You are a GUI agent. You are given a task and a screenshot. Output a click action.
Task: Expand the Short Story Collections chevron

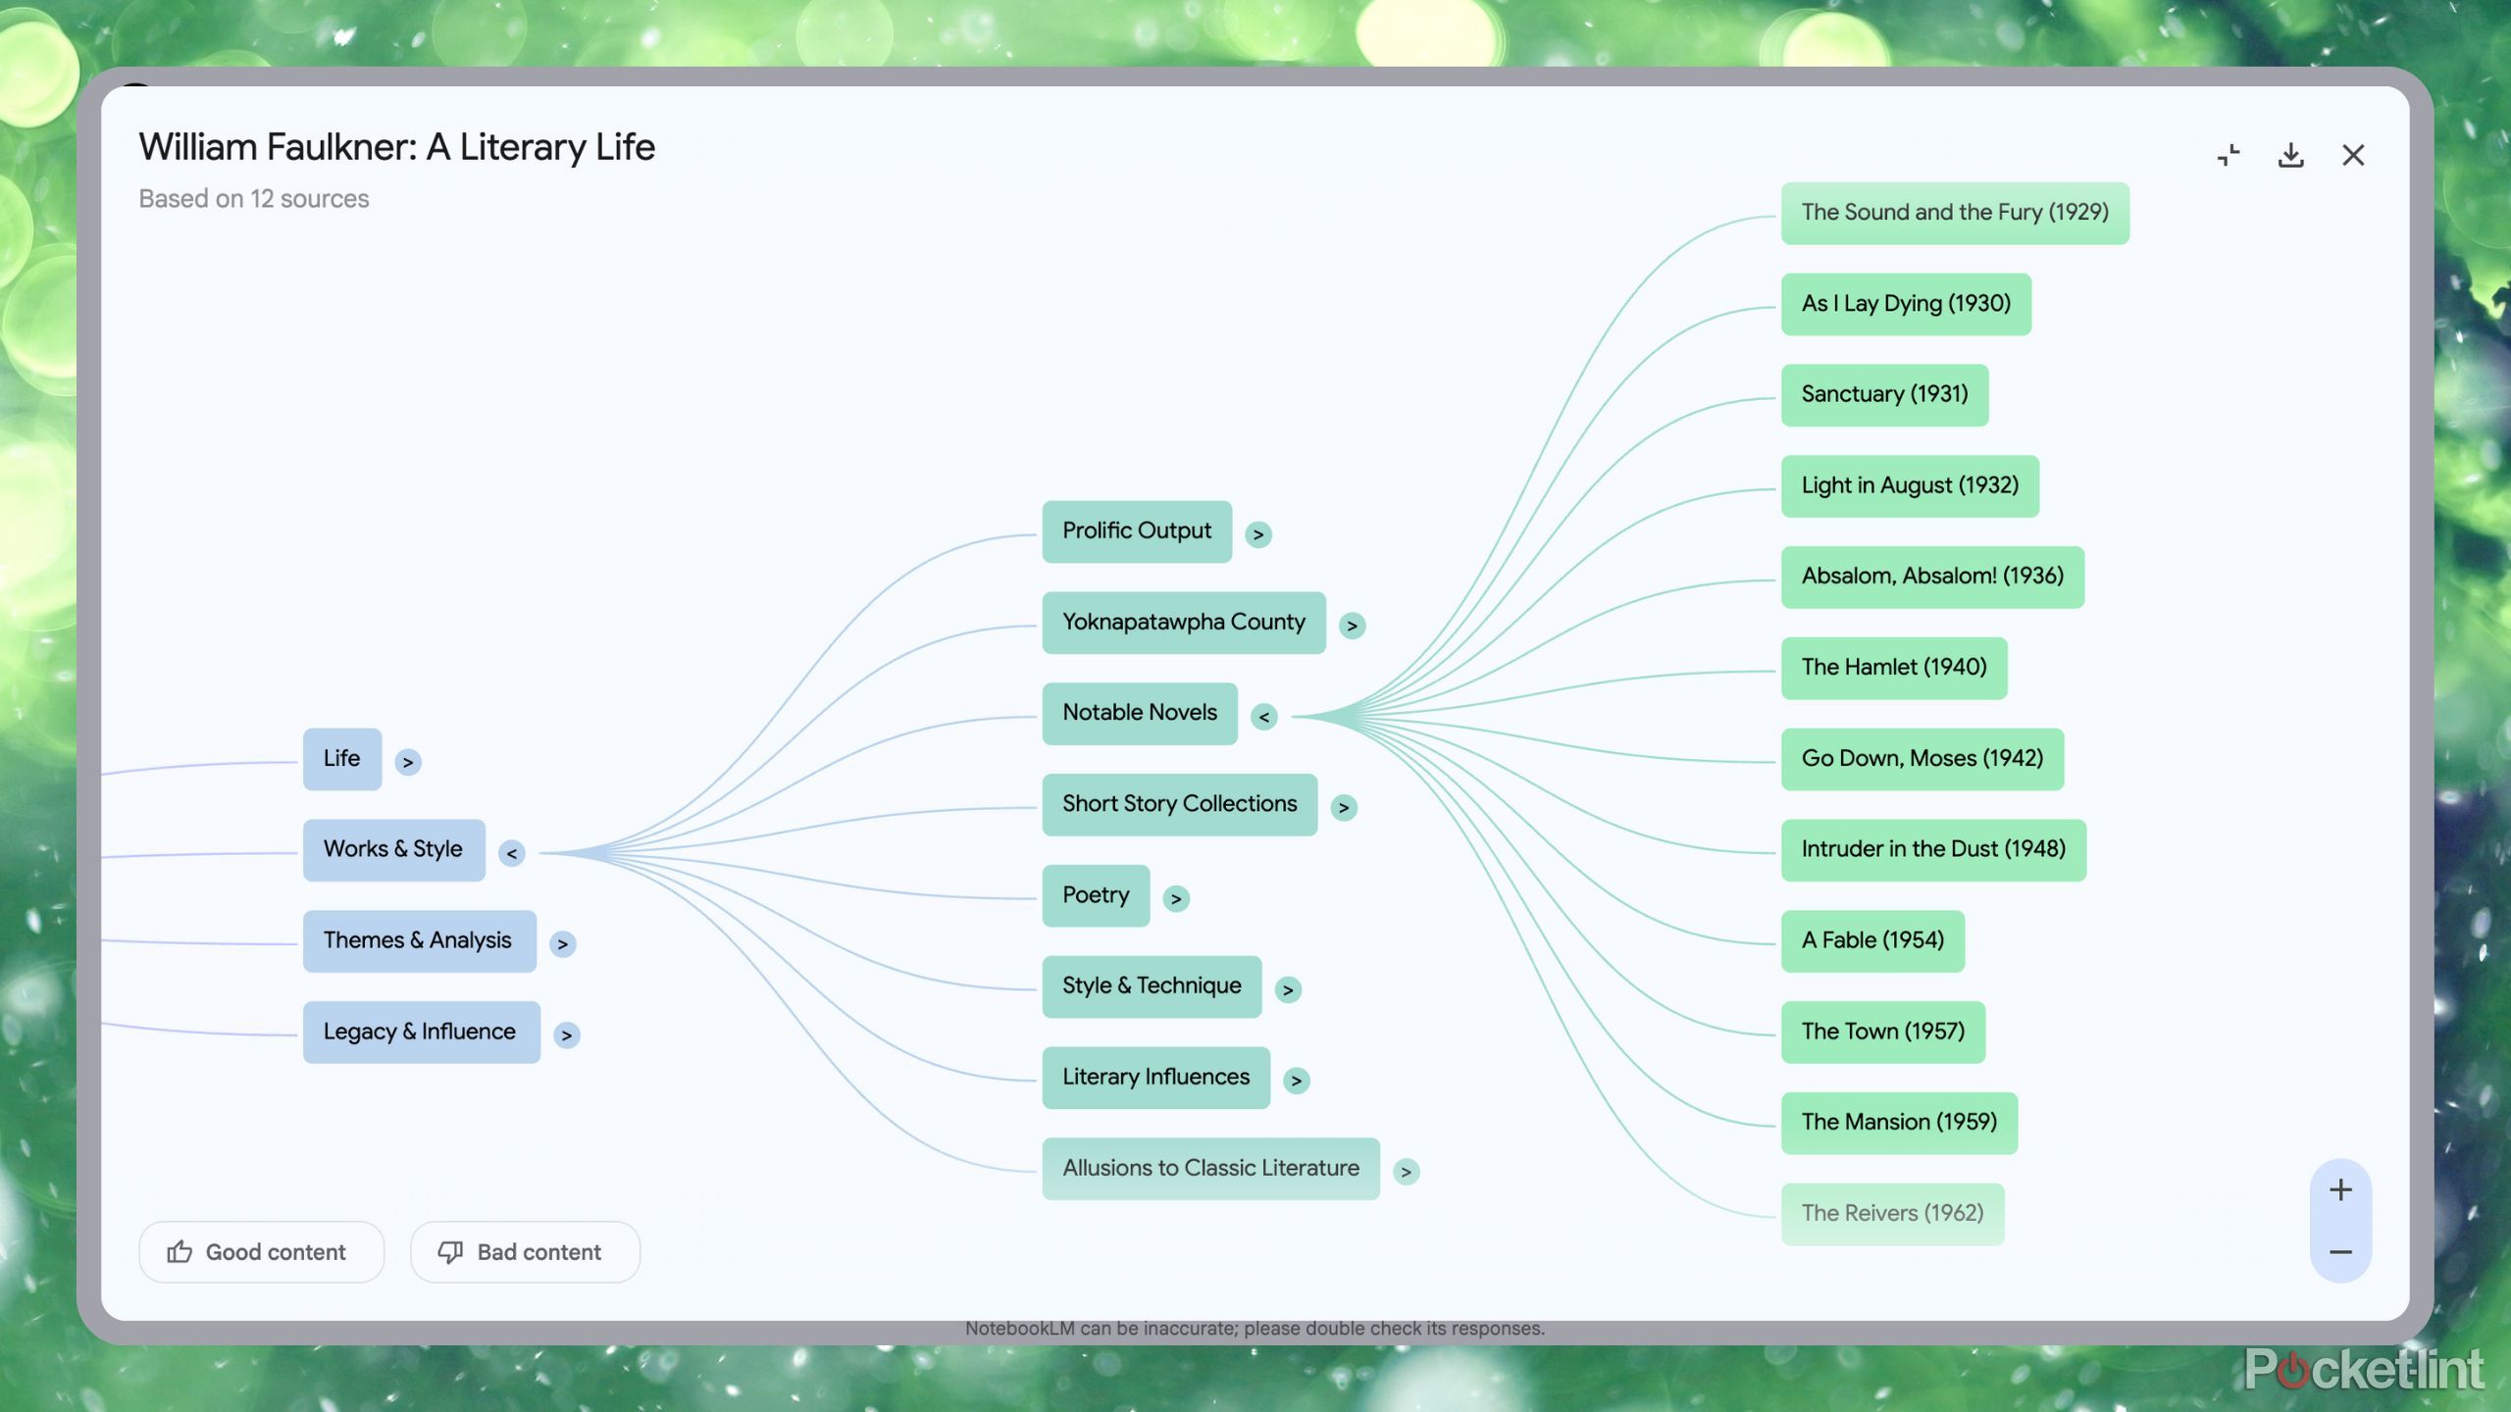tap(1344, 807)
